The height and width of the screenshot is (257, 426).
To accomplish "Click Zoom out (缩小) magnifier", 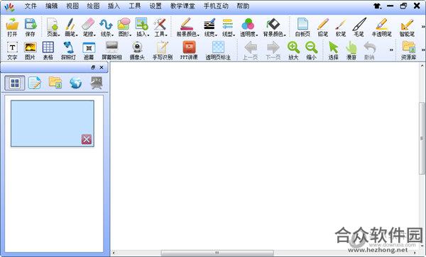I will (x=312, y=50).
